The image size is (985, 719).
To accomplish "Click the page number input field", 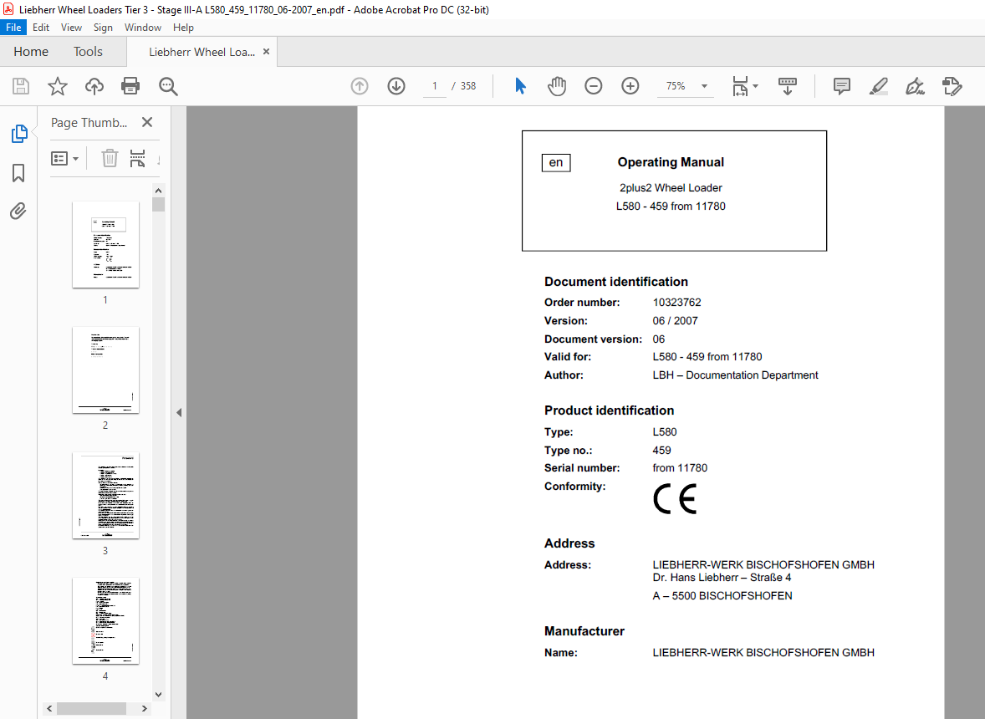I will pyautogui.click(x=435, y=86).
